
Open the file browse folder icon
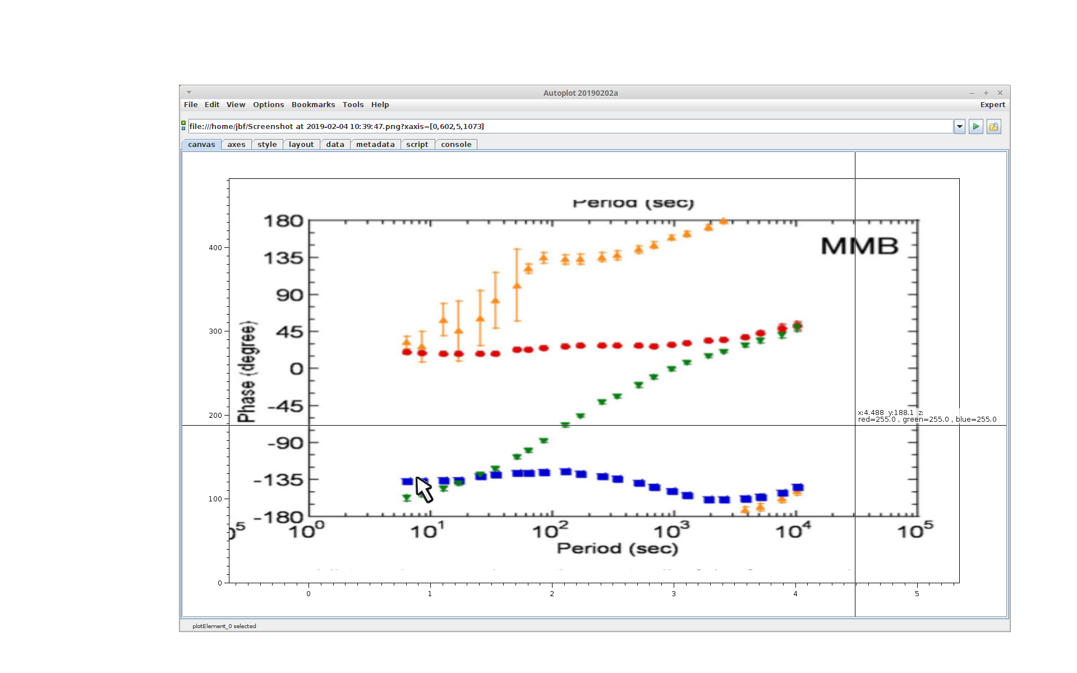tap(994, 127)
